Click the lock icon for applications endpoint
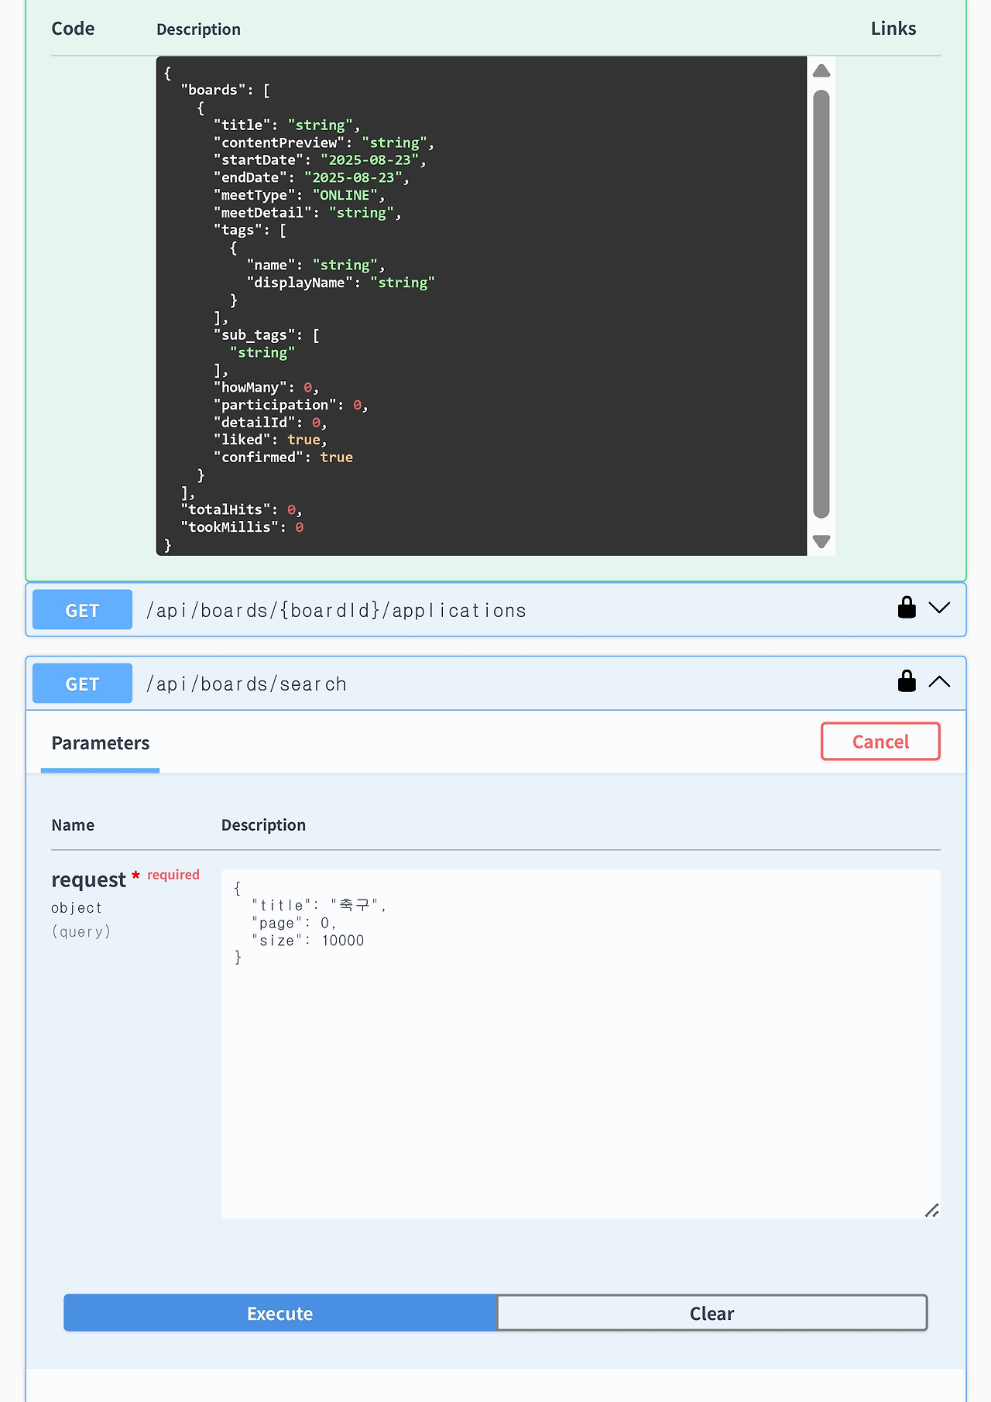The width and height of the screenshot is (991, 1402). (x=907, y=608)
